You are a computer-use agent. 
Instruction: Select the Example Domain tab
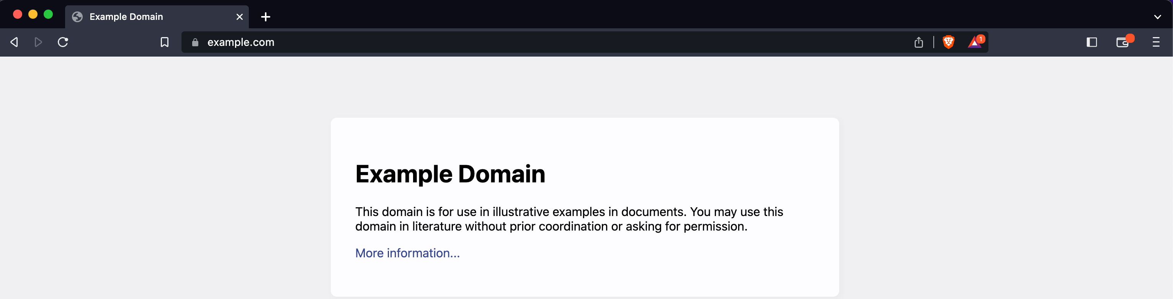pos(137,16)
